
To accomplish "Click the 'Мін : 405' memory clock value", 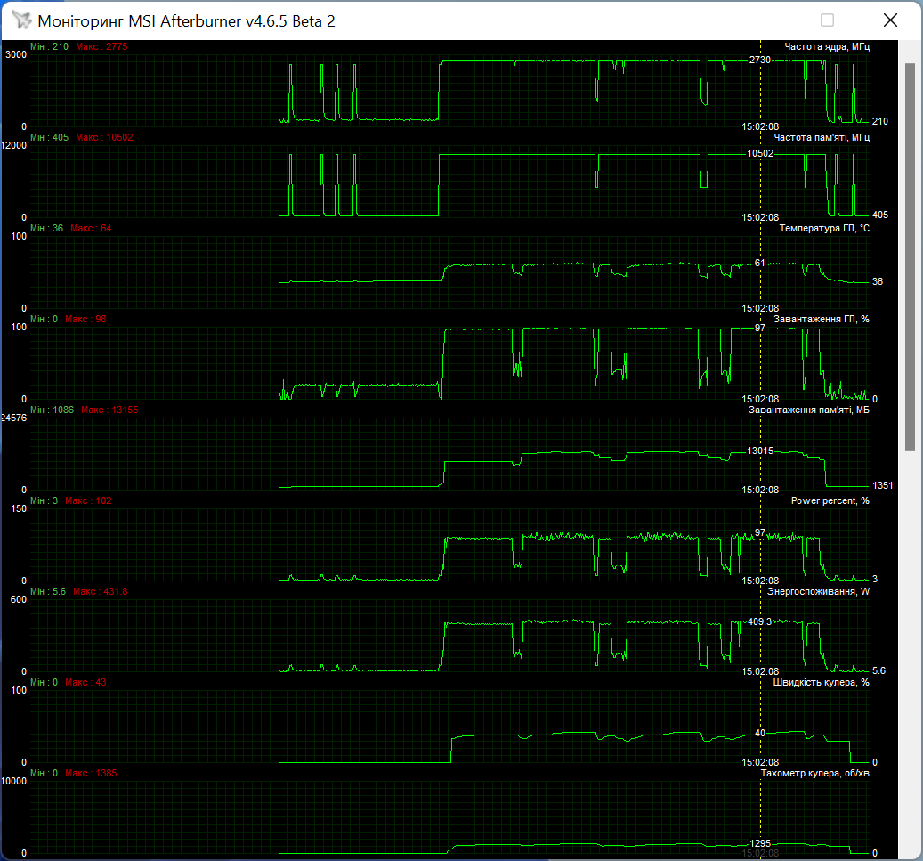I will click(50, 137).
